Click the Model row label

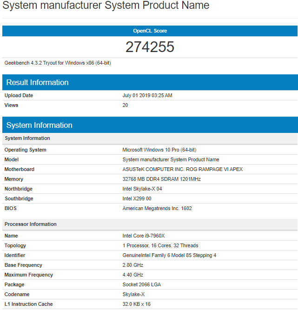coord(12,159)
